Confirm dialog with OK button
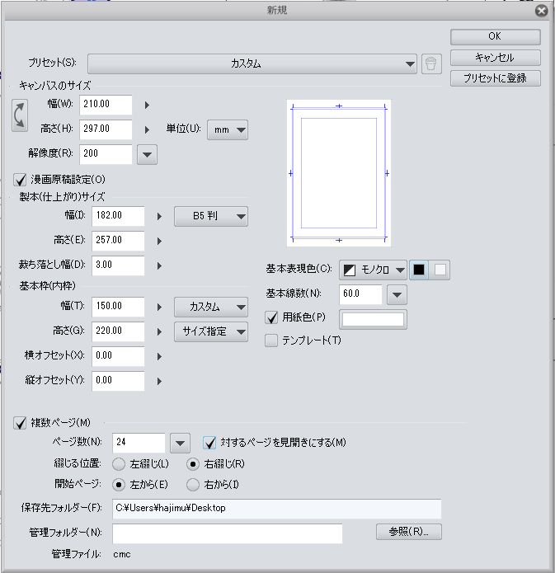 point(496,37)
